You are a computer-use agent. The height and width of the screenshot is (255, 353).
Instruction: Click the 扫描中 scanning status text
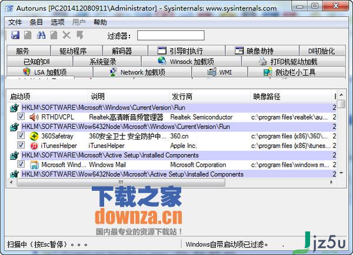click(x=47, y=244)
